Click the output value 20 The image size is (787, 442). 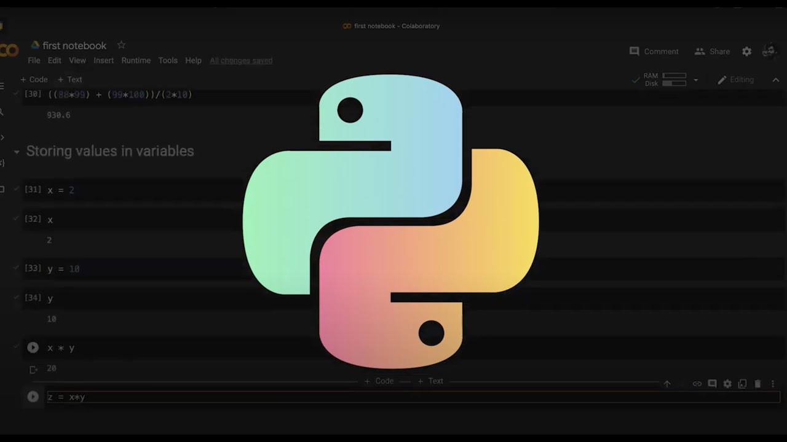click(52, 368)
